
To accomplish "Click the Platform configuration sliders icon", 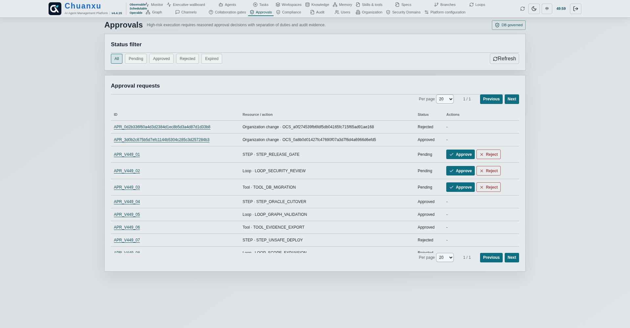I will click(x=427, y=12).
